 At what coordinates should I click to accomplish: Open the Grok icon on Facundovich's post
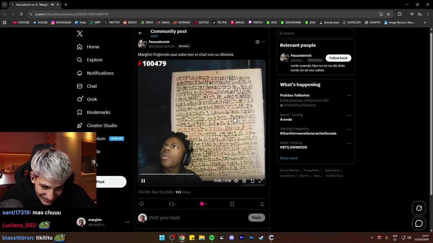(257, 42)
